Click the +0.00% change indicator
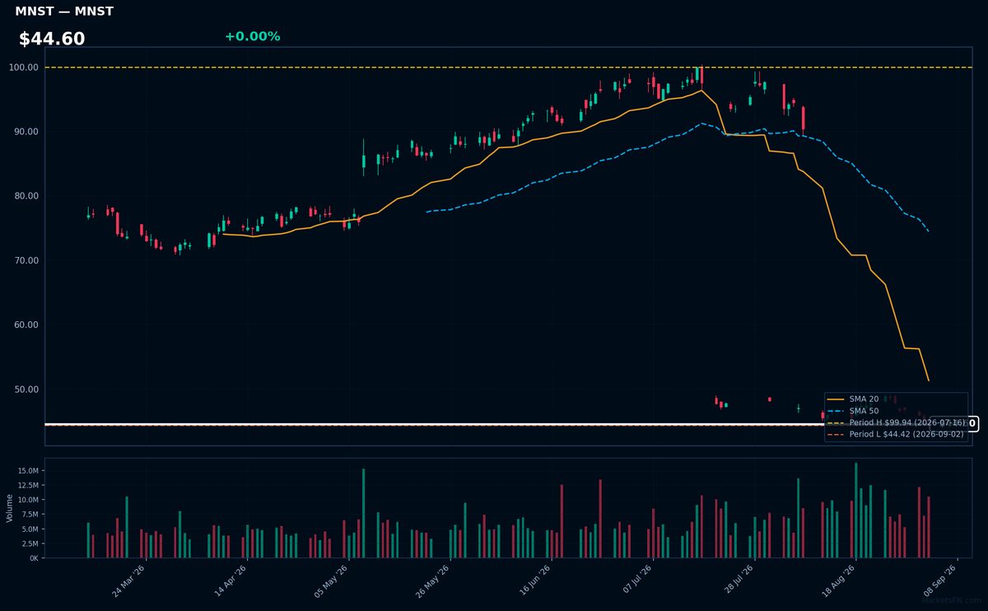Image resolution: width=988 pixels, height=611 pixels. coord(252,36)
